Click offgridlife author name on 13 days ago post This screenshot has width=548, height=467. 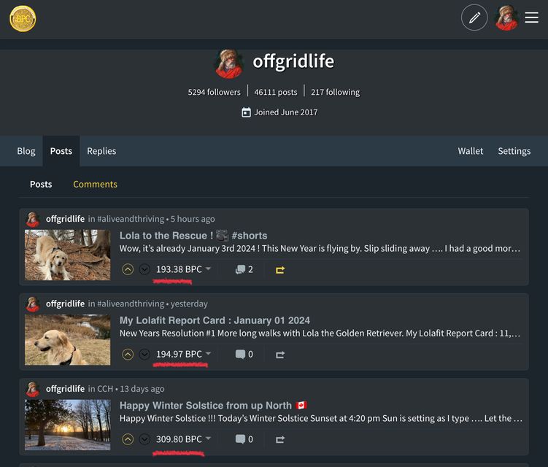click(x=65, y=389)
